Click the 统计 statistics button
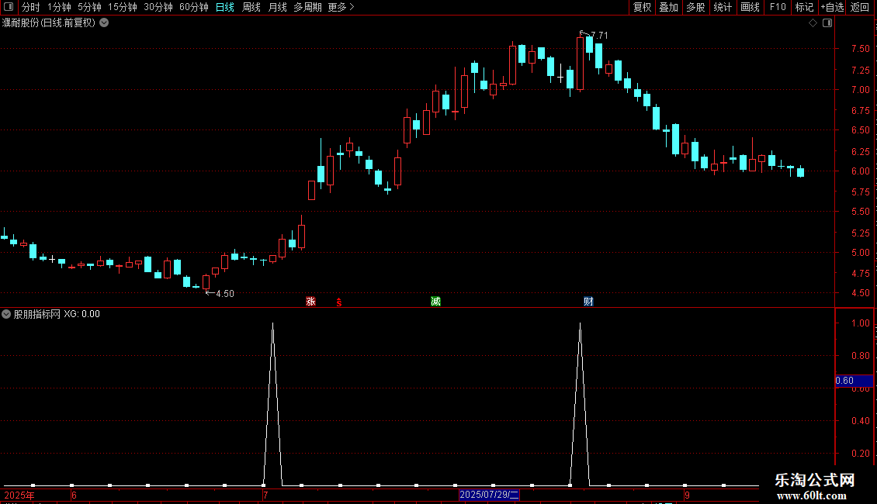This screenshot has width=877, height=504. [x=723, y=7]
